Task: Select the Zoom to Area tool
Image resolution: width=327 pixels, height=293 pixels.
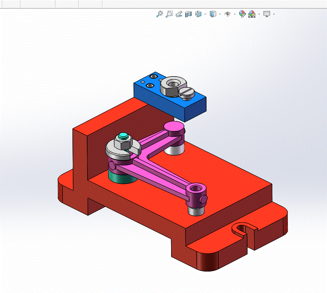Action: click(x=169, y=14)
